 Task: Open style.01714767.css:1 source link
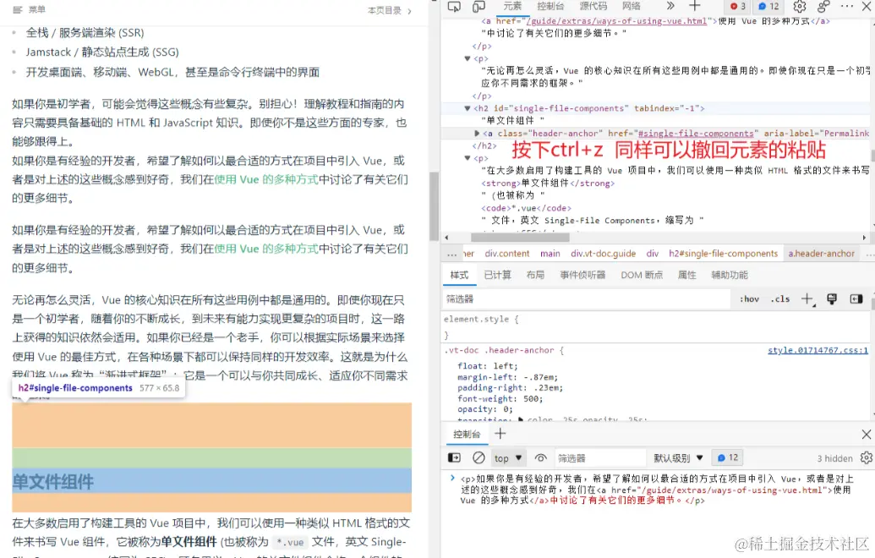pyautogui.click(x=818, y=350)
